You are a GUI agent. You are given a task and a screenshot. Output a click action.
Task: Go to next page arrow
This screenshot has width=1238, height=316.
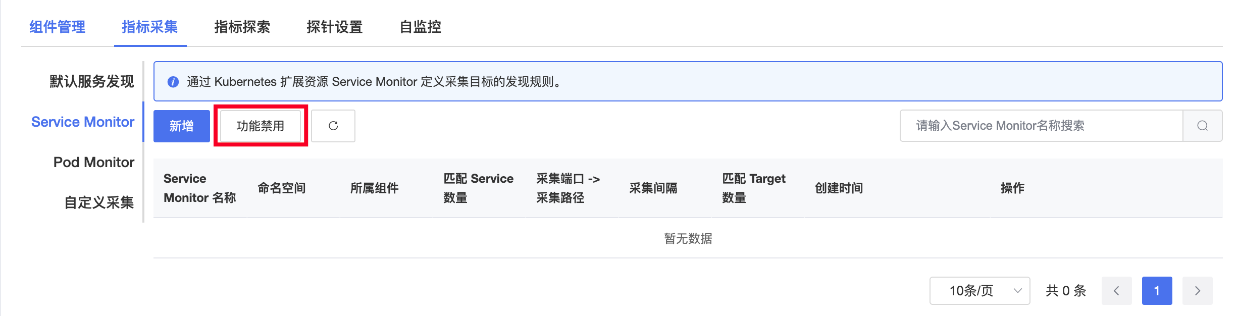(x=1197, y=291)
